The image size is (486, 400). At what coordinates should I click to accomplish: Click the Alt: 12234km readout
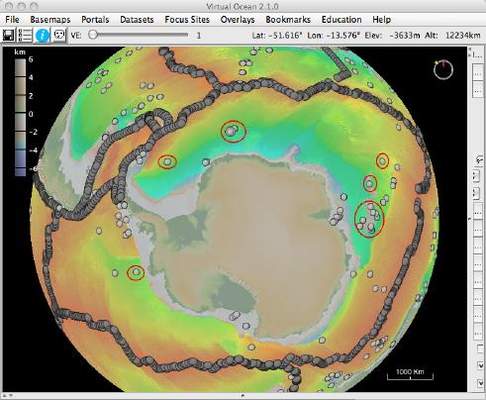click(452, 35)
